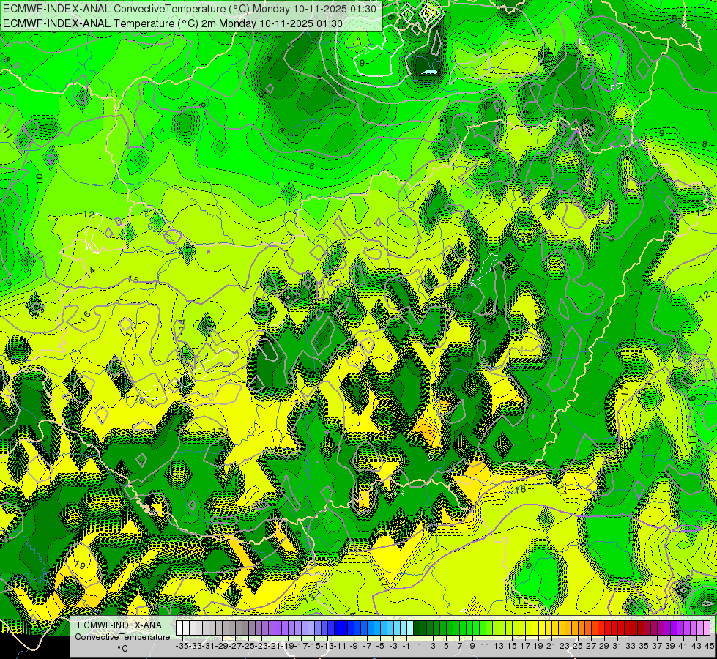Pick the pink rightmost legend swatch at 45
717x659 pixels.
click(707, 628)
